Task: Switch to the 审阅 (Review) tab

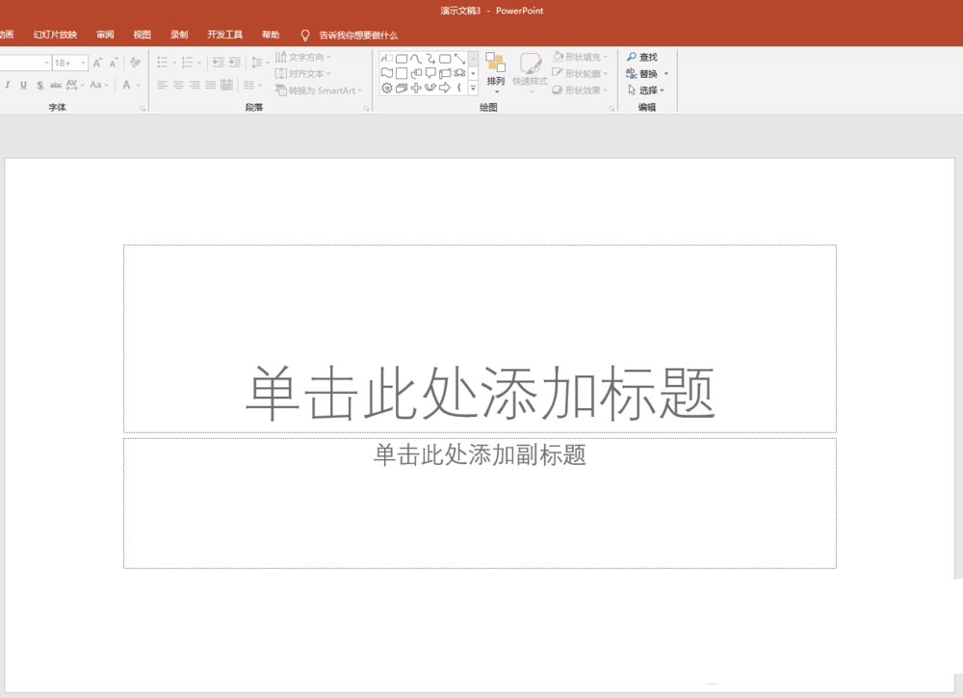Action: click(104, 34)
